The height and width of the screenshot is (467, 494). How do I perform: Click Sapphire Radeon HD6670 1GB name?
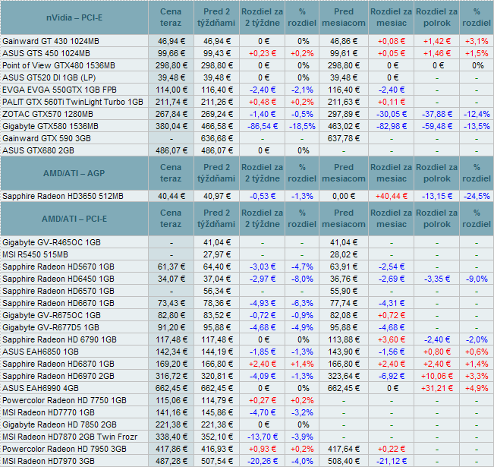tap(58, 303)
